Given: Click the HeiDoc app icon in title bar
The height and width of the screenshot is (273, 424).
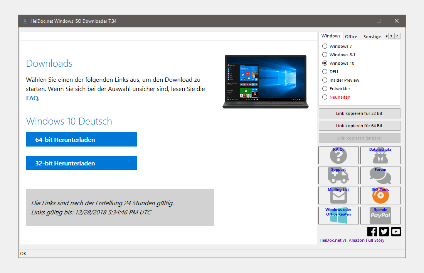Looking at the screenshot, I should [25, 21].
